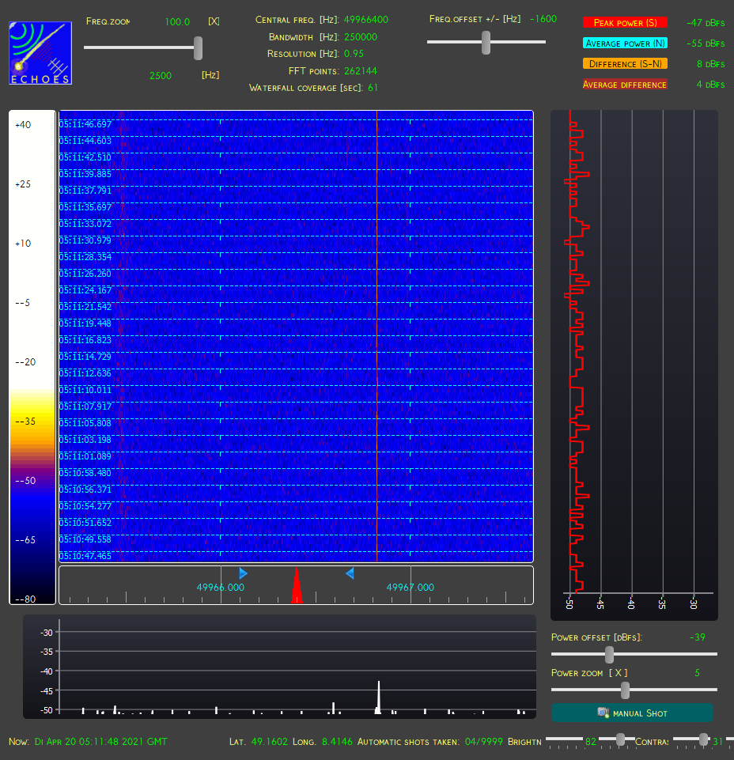Click the 2500 Hz span value
The width and height of the screenshot is (734, 760).
coord(161,76)
